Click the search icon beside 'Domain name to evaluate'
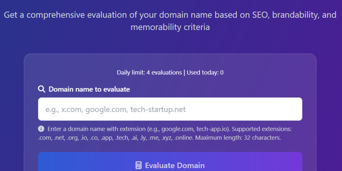 pos(41,89)
